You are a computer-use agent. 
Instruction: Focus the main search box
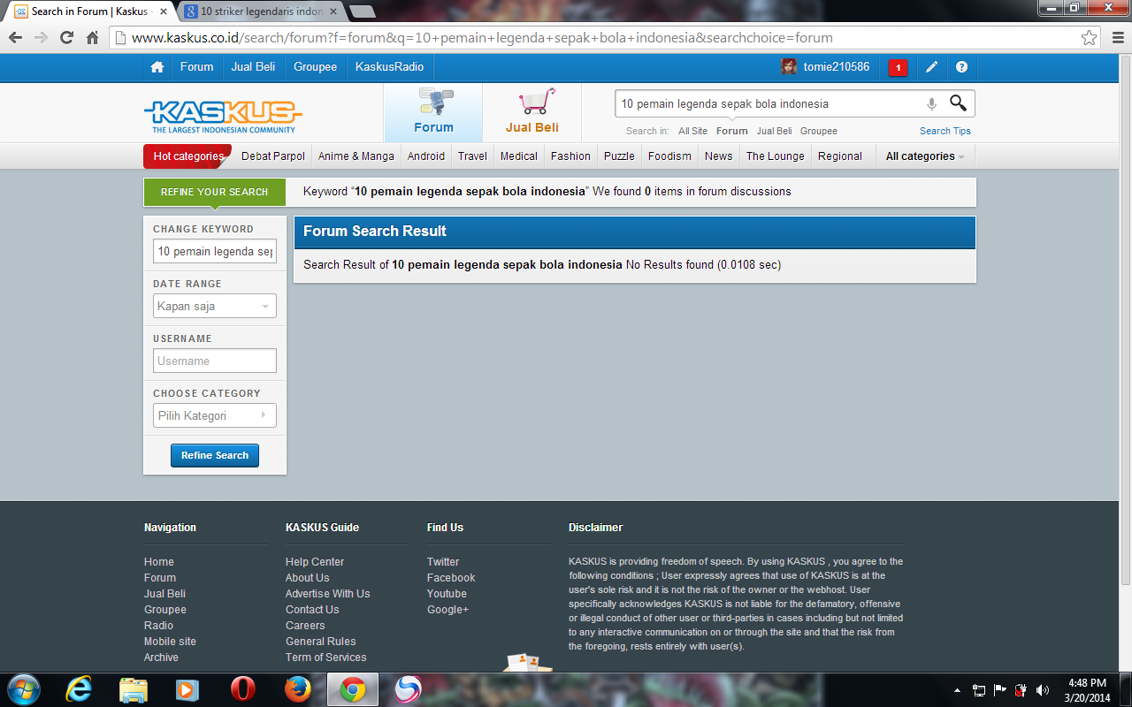point(769,103)
